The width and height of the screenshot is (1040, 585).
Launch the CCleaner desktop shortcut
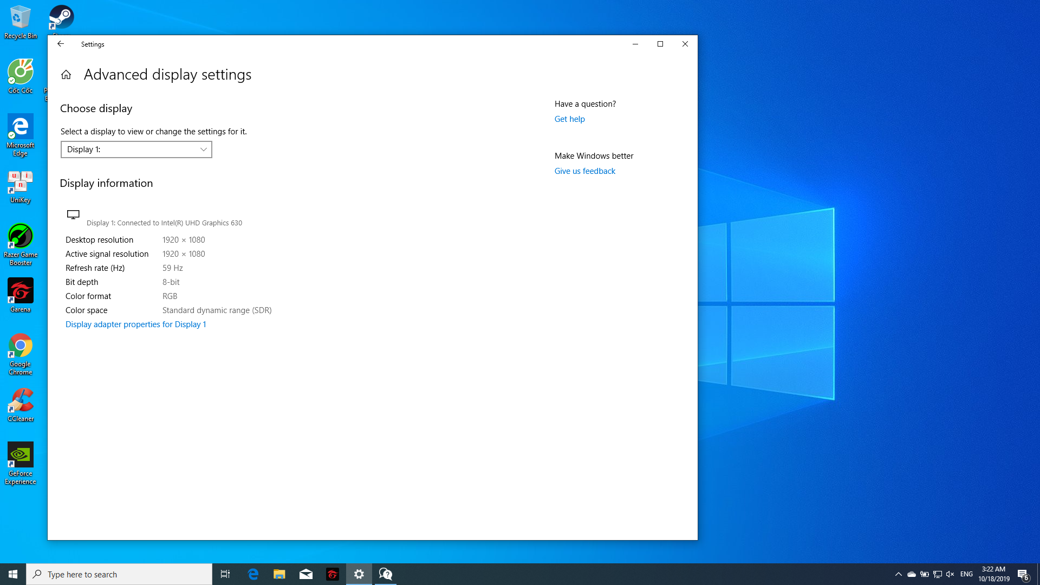pos(21,405)
